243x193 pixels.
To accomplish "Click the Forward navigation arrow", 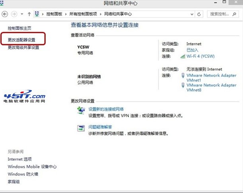I will pyautogui.click(x=14, y=14).
